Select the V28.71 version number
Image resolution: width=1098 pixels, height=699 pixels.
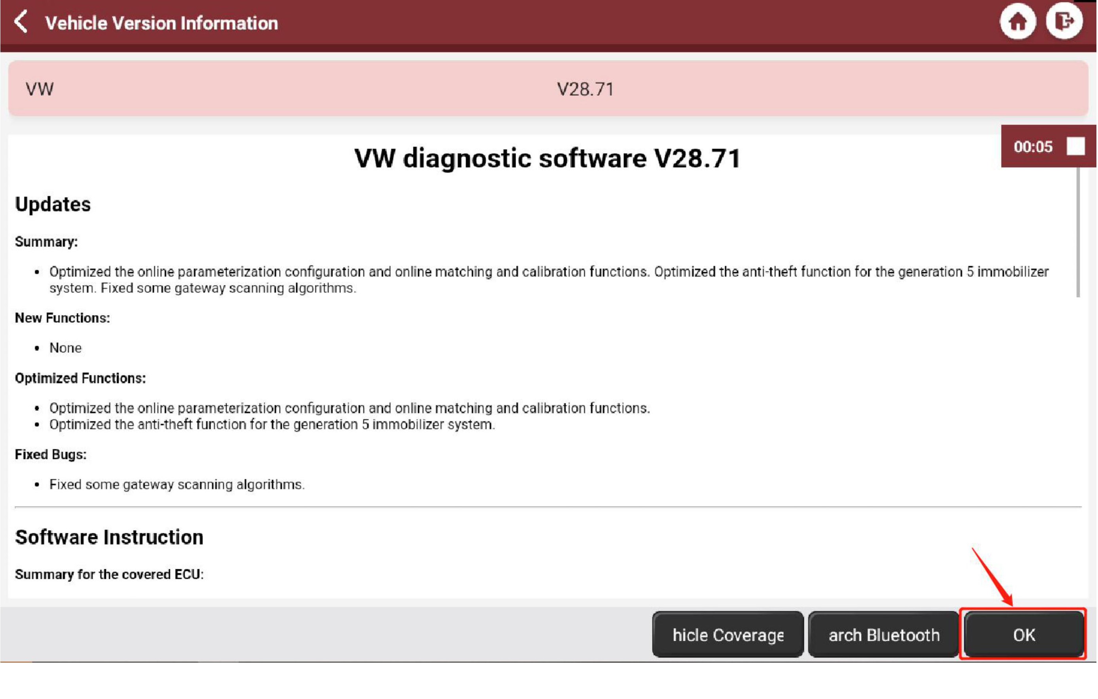pyautogui.click(x=586, y=89)
